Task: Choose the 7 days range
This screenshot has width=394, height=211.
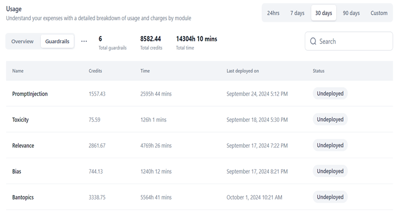Action: click(297, 13)
